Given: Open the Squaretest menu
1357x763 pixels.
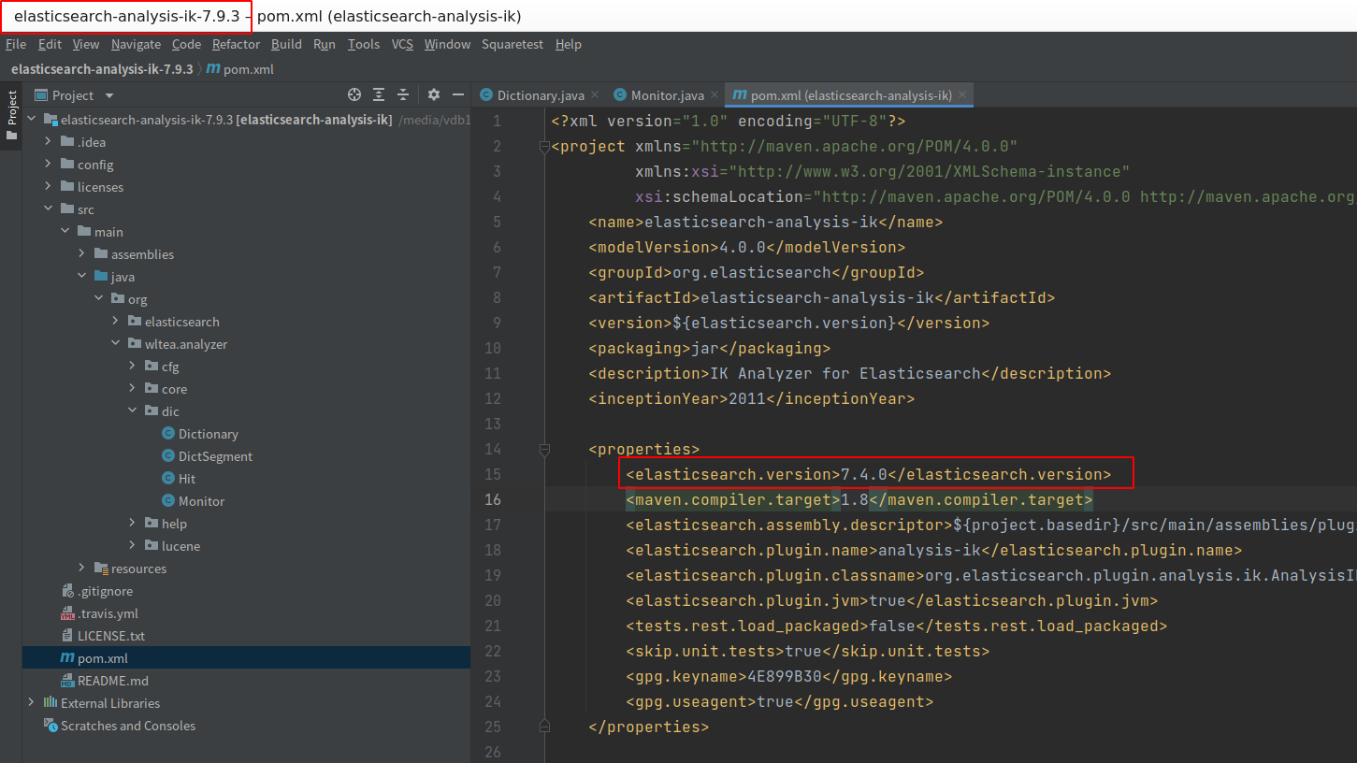Looking at the screenshot, I should [x=512, y=44].
